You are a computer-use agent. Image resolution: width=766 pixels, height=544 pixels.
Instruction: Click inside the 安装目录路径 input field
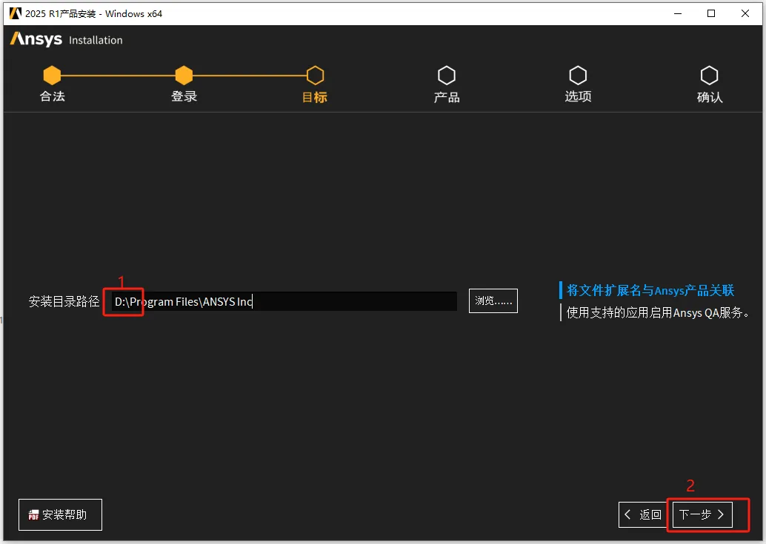point(284,301)
